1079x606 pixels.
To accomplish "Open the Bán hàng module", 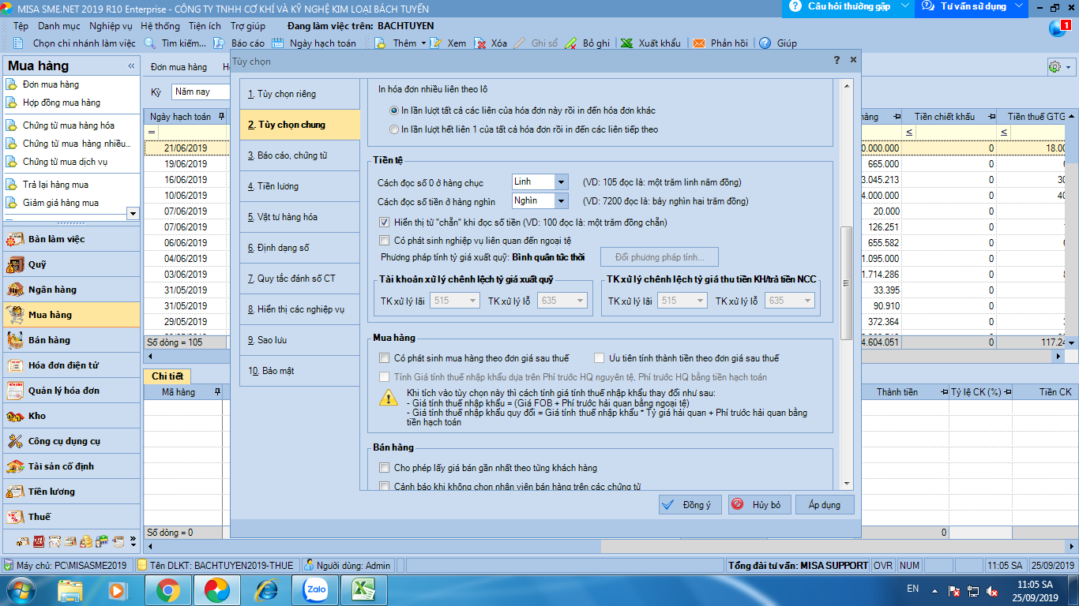I will pyautogui.click(x=71, y=340).
